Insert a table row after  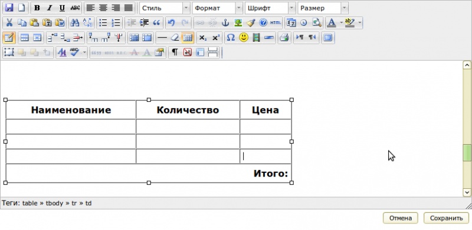[65, 38]
